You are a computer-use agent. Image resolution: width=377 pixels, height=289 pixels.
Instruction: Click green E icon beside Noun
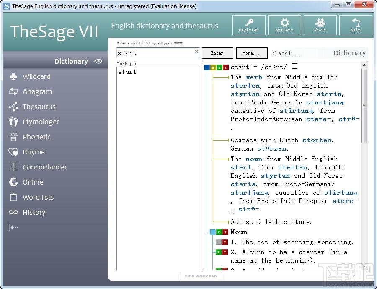coord(219,232)
